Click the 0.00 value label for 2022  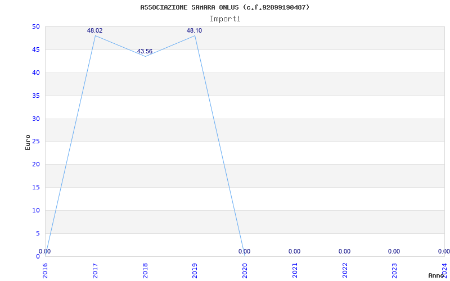(x=344, y=251)
